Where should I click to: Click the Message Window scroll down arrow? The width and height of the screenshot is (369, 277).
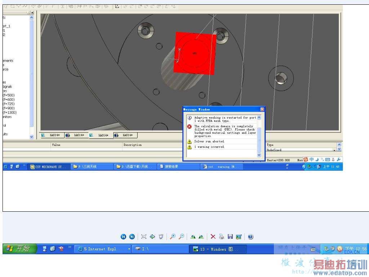[259, 155]
